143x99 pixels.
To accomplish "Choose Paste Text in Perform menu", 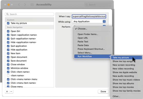I will click(93, 42).
